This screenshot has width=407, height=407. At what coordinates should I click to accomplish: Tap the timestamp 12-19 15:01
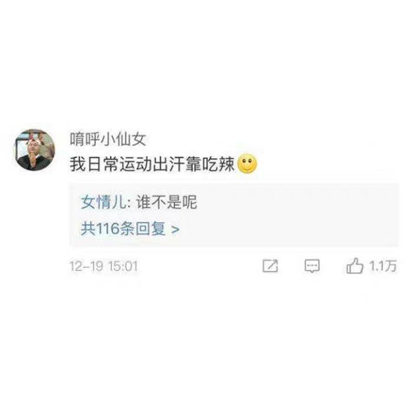point(104,266)
